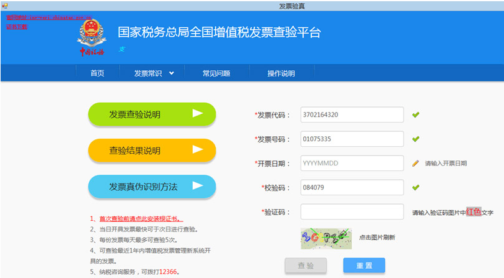
Task: Focus the 发票号码 input field
Action: point(352,139)
